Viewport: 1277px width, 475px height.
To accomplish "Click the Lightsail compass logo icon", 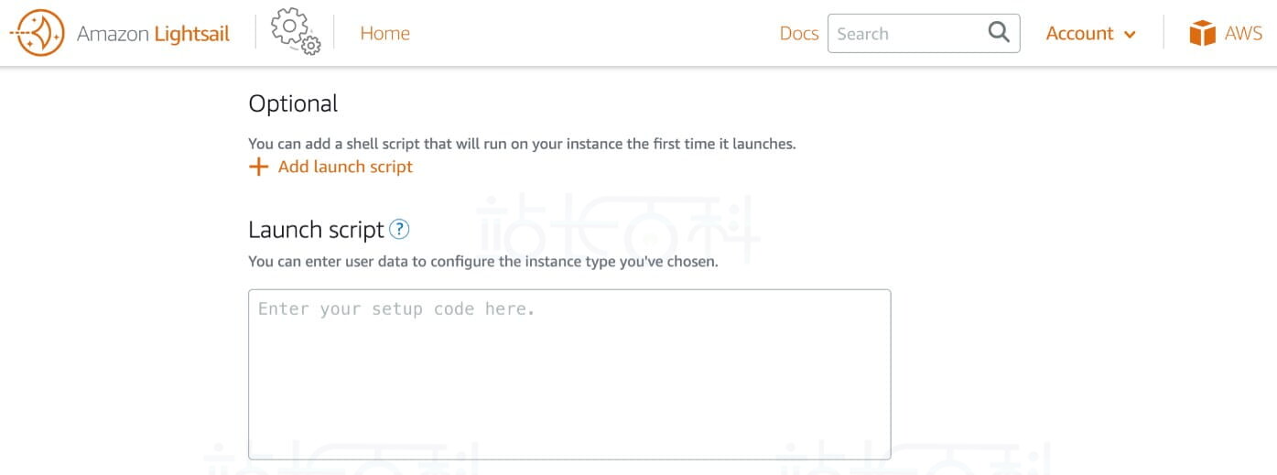I will (38, 33).
